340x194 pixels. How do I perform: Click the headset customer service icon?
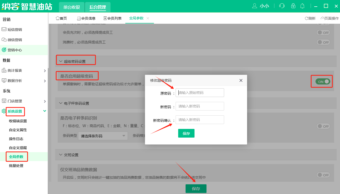click(282, 6)
